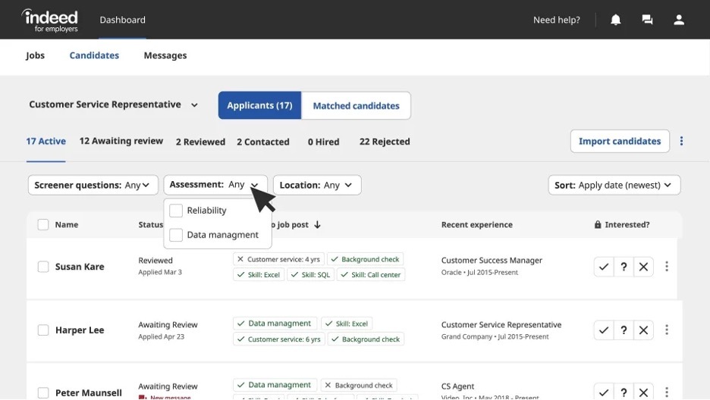Mark Susan Kare as interested (checkmark)
Image resolution: width=710 pixels, height=400 pixels.
[x=604, y=267]
